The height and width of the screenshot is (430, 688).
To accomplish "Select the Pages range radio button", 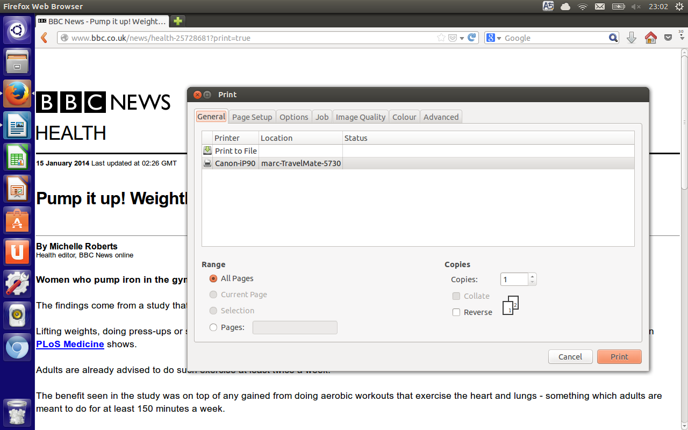I will tap(213, 327).
